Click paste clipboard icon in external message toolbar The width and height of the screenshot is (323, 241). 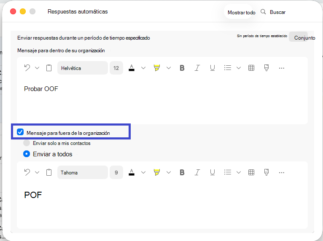[49, 172]
